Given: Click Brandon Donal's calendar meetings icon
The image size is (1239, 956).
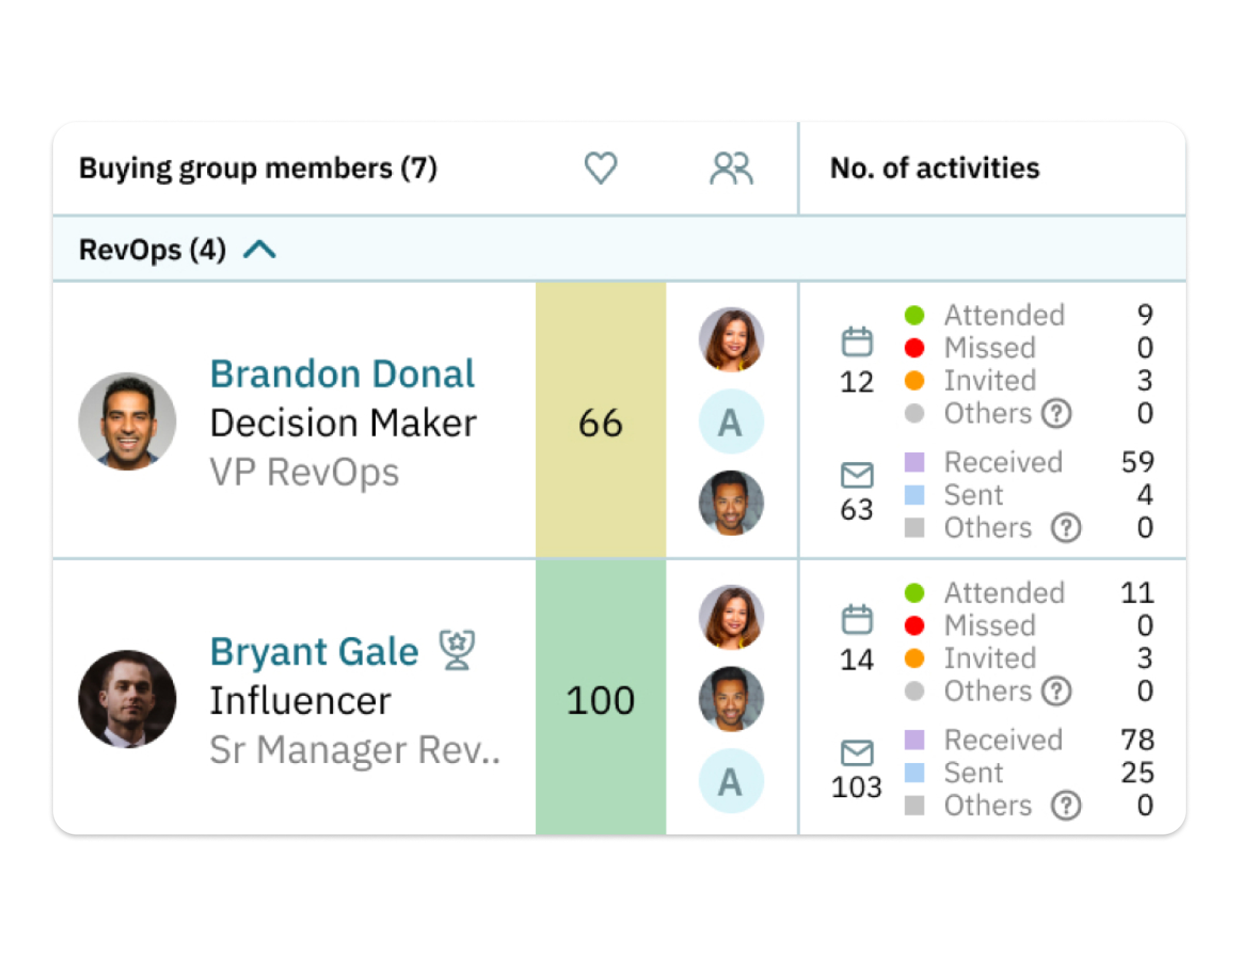Looking at the screenshot, I should point(857,342).
